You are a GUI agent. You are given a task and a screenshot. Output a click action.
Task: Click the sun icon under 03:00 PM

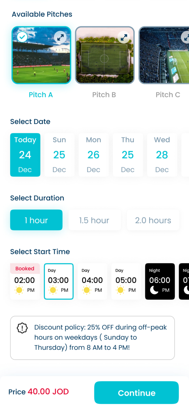pyautogui.click(x=53, y=290)
